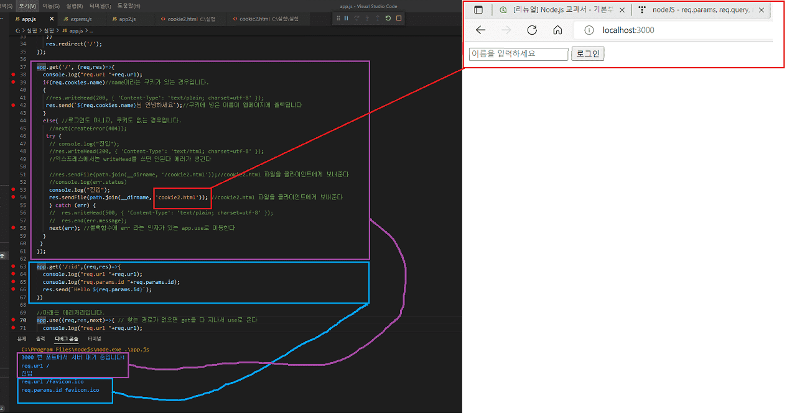Viewport: 792px width, 413px height.
Task: Close the app.js editor tab
Action: pos(52,19)
